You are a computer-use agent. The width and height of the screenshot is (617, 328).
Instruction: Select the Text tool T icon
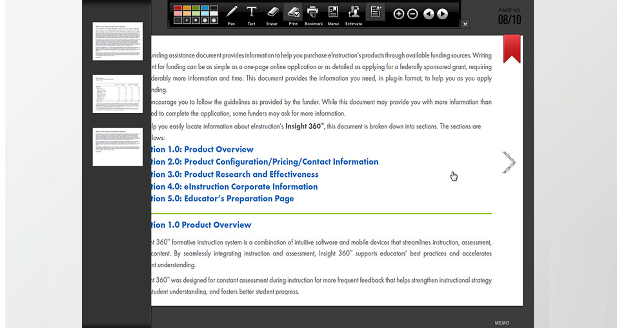251,11
